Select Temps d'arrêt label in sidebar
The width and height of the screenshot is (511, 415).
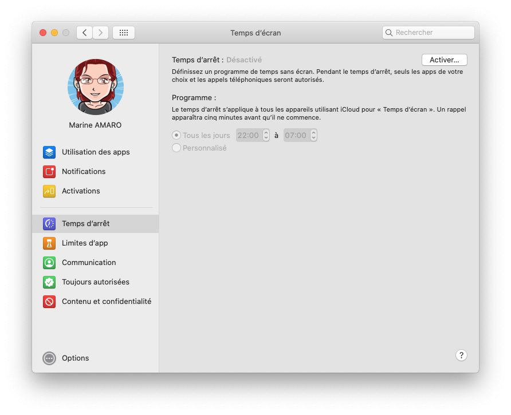[x=85, y=224]
